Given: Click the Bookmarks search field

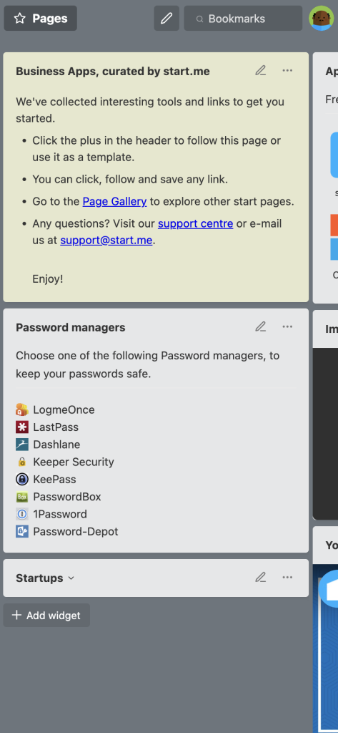Looking at the screenshot, I should 243,18.
